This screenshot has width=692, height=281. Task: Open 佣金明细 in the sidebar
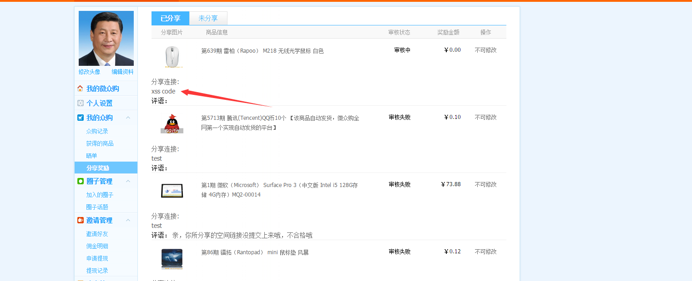click(x=97, y=246)
